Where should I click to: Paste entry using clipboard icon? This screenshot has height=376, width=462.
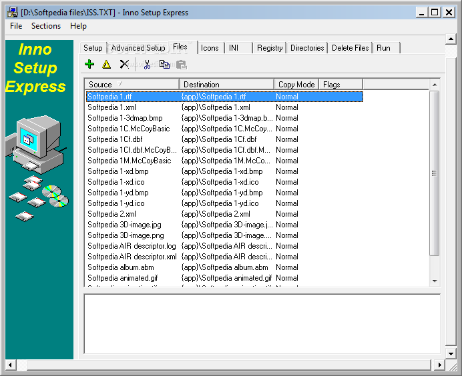(x=181, y=65)
